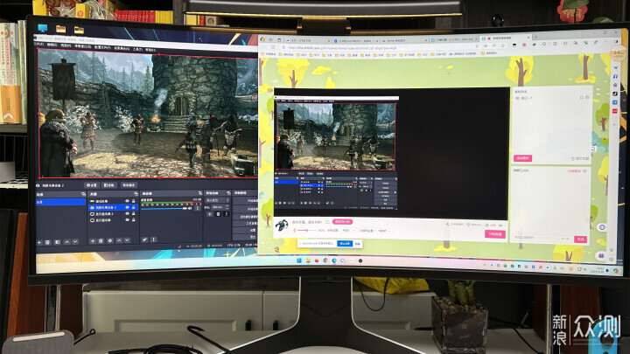Viewport: 630px width, 354px height.
Task: Add a new source in OBS Sources panel
Action: pos(93,241)
